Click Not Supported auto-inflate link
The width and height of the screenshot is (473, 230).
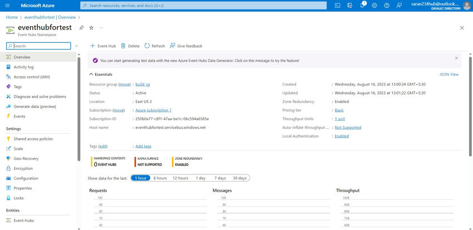coord(348,128)
